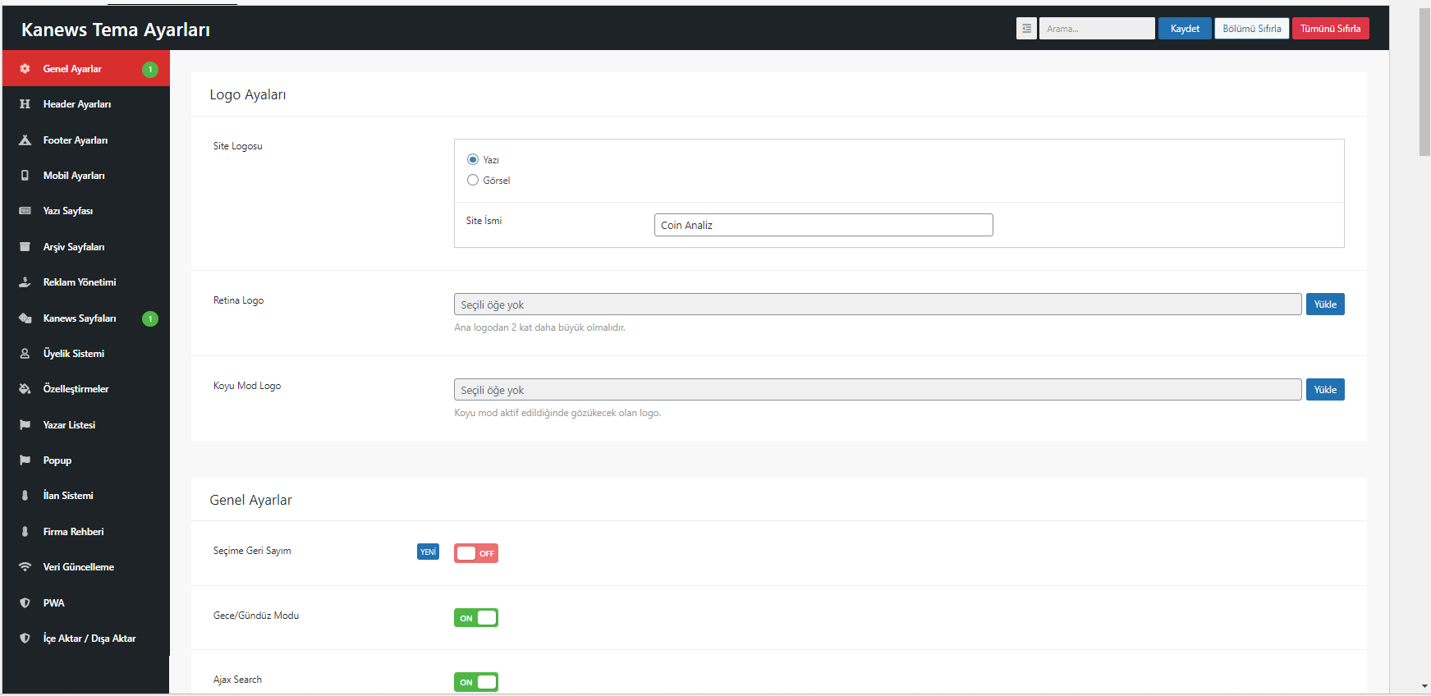This screenshot has height=696, width=1431.
Task: Select the Yazı radio option
Action: pyautogui.click(x=473, y=159)
